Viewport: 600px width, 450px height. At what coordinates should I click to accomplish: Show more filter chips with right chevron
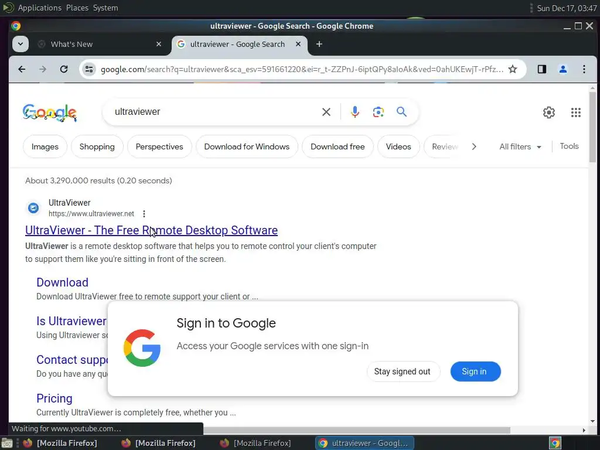[x=474, y=146]
